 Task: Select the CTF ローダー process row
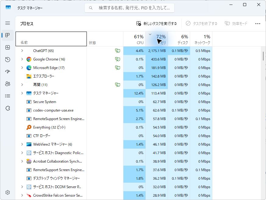[x=114, y=136]
